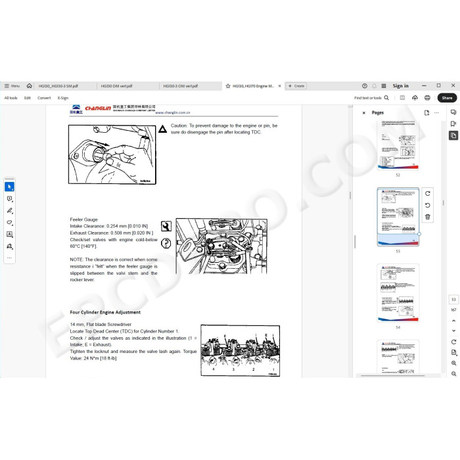Open Pages panel more options ellipsis

(436, 112)
